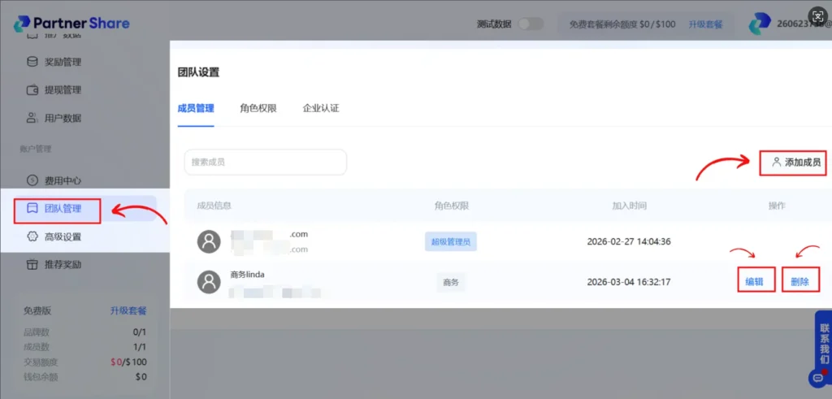Click the 推荐奖励 gift icon
The width and height of the screenshot is (832, 399).
tap(32, 265)
